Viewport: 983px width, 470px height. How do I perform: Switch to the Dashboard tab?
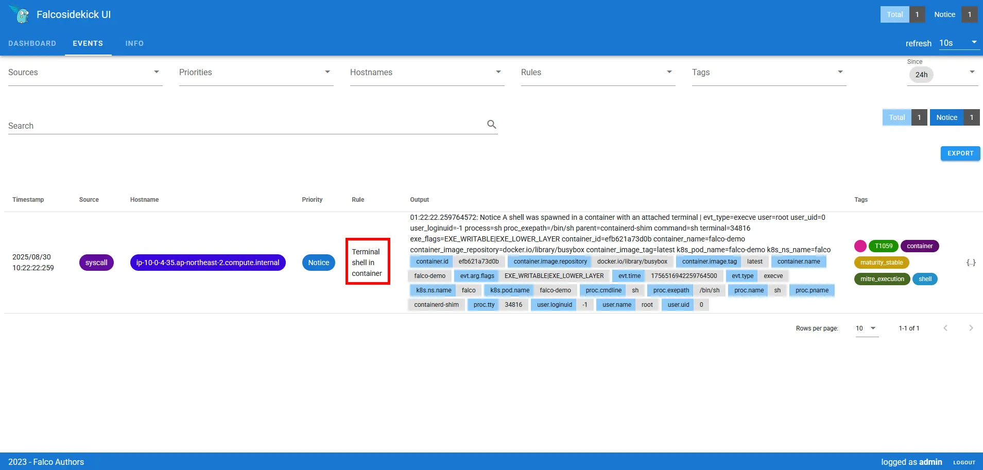coord(32,43)
